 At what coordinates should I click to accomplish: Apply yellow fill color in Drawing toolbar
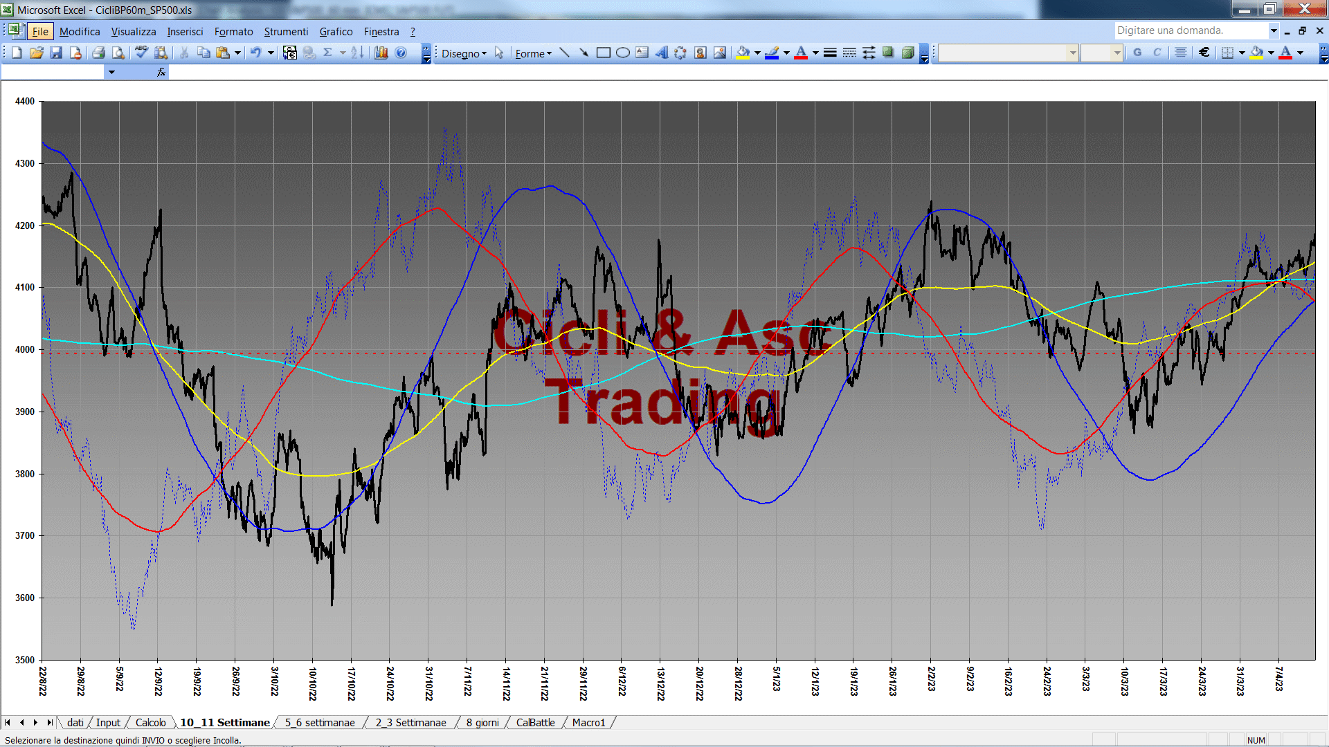(x=743, y=53)
